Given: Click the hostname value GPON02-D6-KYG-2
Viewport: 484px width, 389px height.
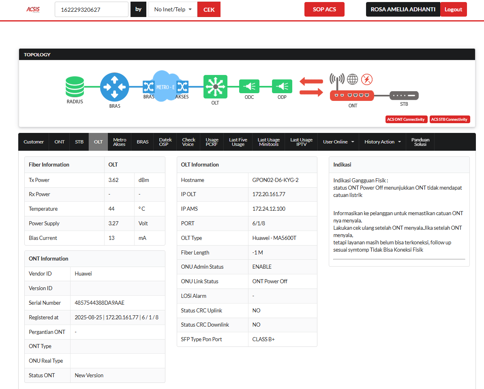Looking at the screenshot, I should [x=275, y=180].
